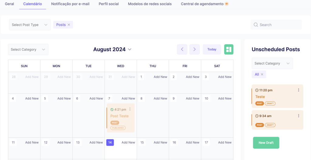The width and height of the screenshot is (311, 160).
Task: Remove the Posts filter tag
Action: pyautogui.click(x=69, y=25)
